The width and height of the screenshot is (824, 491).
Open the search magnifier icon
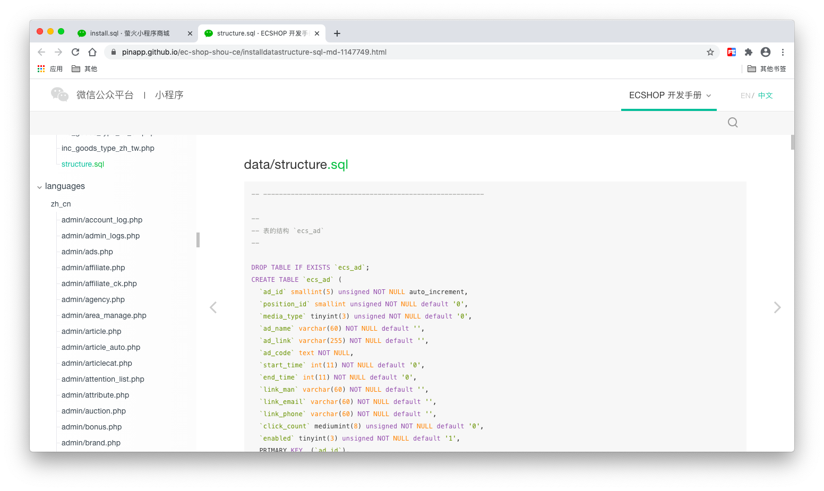tap(733, 123)
